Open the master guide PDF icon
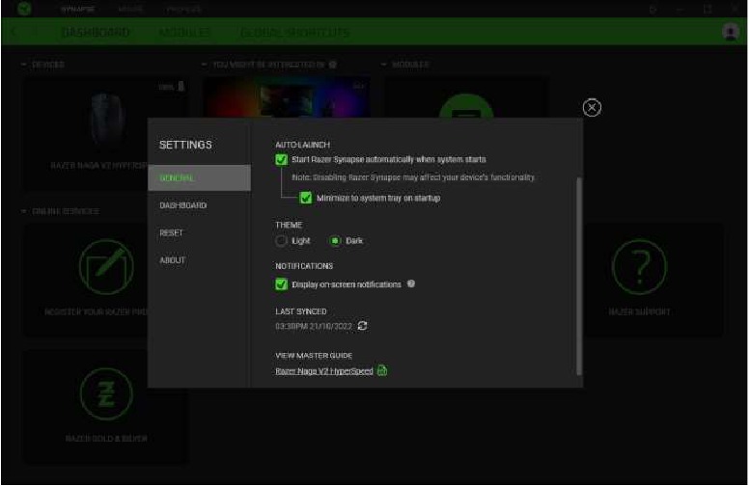 coord(382,371)
